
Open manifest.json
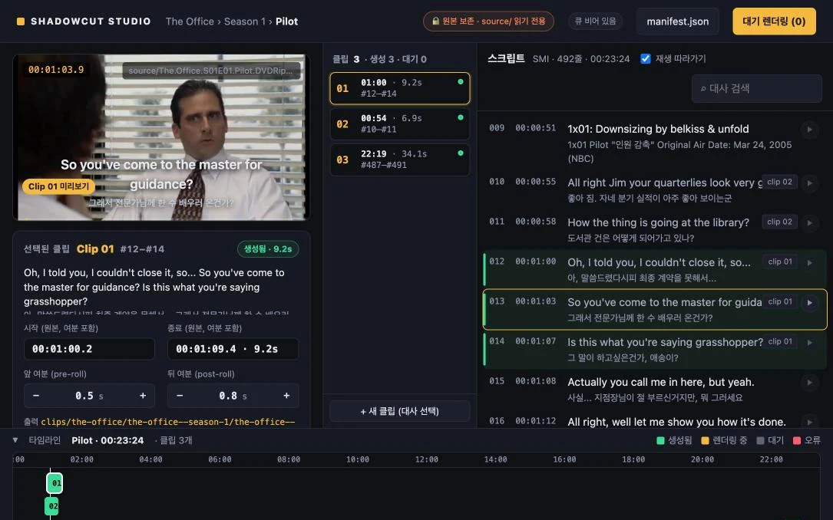[677, 21]
